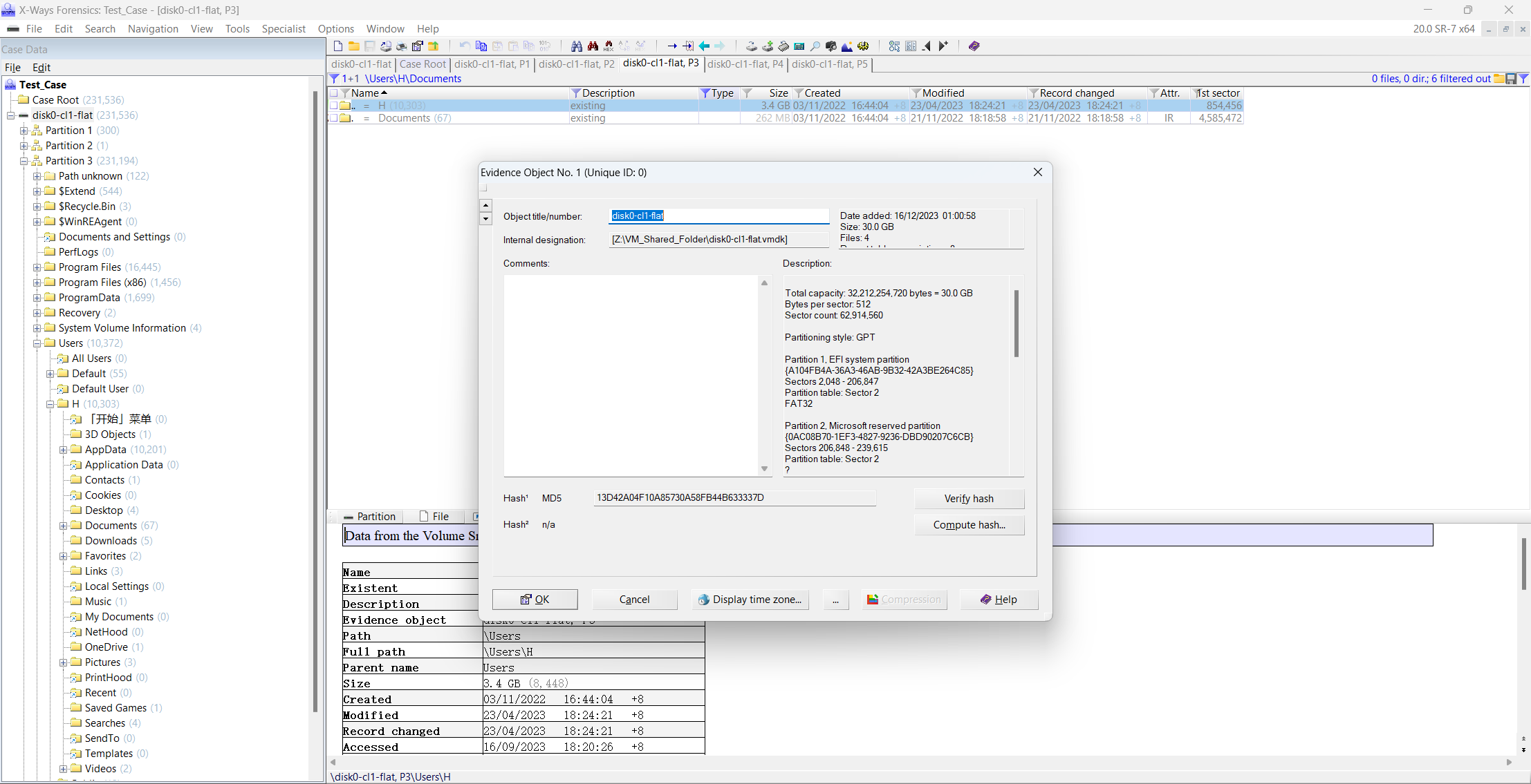1531x784 pixels.
Task: Click the purple help book toolbar icon
Action: [974, 46]
